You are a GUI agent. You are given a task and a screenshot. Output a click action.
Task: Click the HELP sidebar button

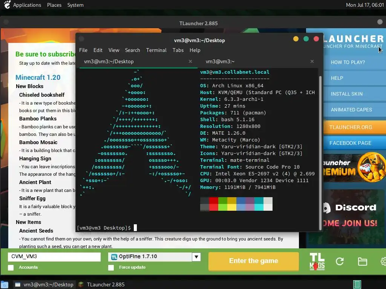point(354,78)
